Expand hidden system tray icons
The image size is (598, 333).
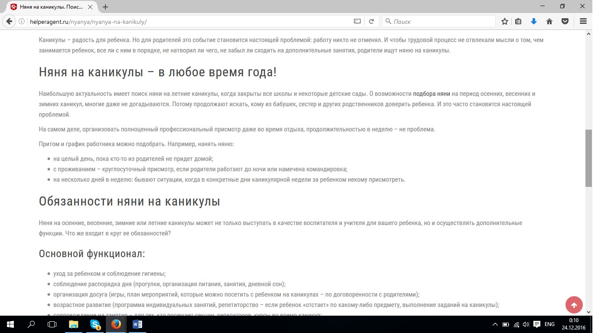tap(495, 324)
